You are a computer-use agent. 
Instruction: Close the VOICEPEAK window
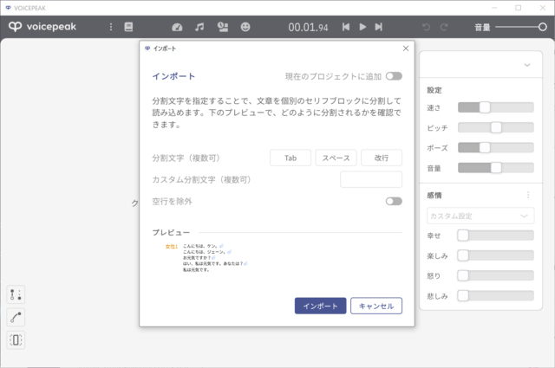coord(543,8)
